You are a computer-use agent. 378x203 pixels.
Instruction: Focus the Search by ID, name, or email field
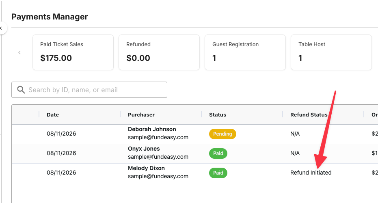coord(89,90)
